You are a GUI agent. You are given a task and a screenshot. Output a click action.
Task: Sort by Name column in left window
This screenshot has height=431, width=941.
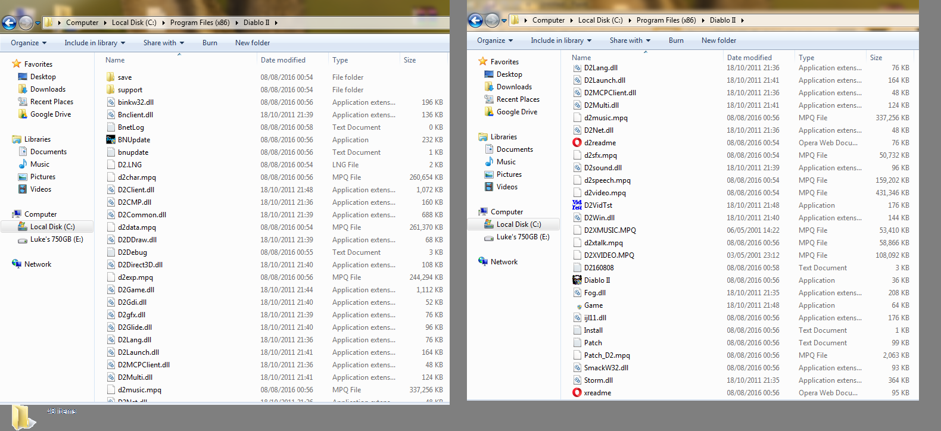115,60
